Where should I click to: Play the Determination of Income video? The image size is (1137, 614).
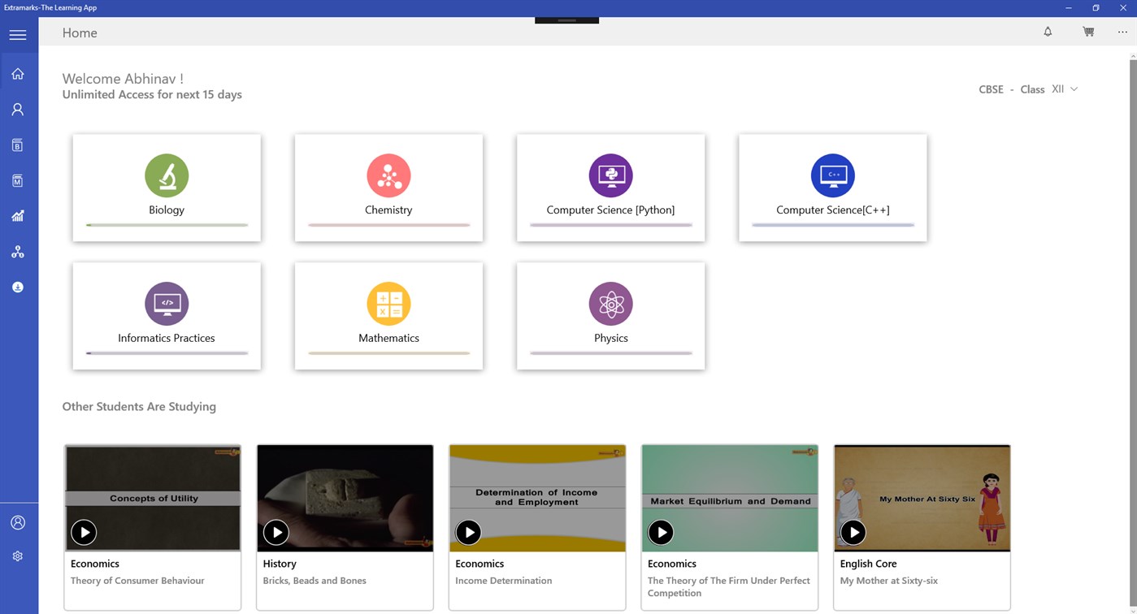[x=469, y=532]
